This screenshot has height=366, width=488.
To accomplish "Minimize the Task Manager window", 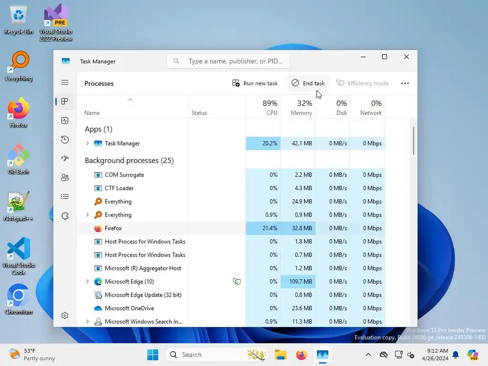I will (x=363, y=57).
